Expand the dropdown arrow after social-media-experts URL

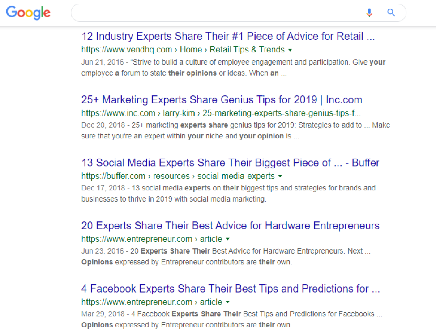tap(280, 176)
